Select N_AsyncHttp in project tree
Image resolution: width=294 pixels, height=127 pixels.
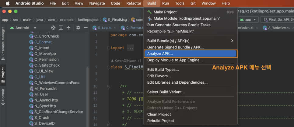(46, 100)
